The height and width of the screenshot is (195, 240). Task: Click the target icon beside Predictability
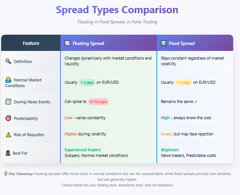click(8, 118)
